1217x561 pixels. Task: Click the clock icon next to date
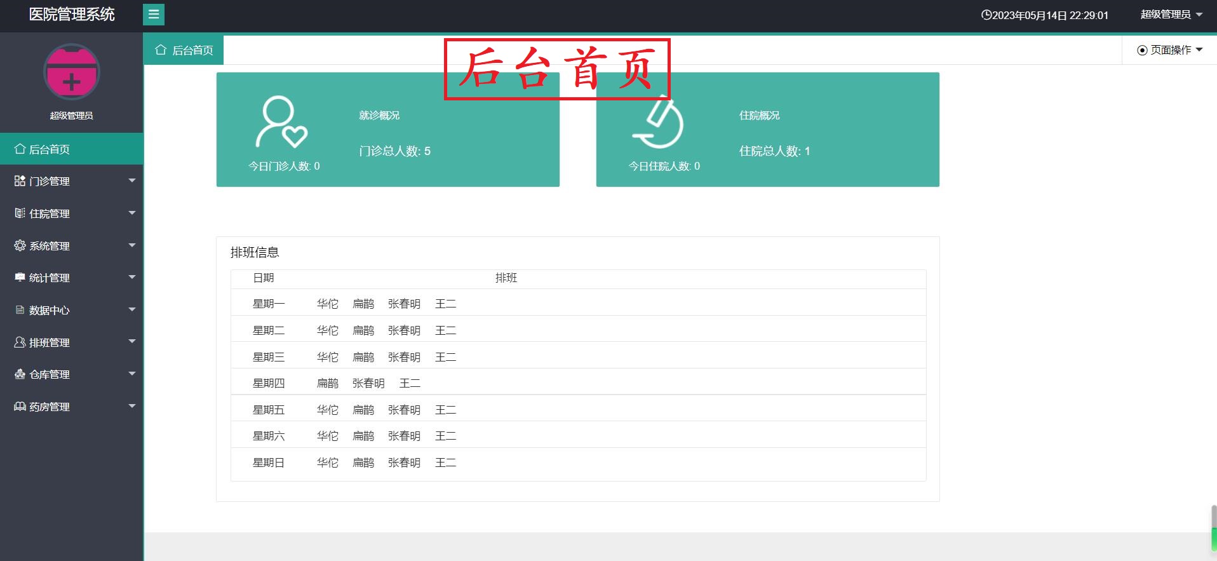point(986,15)
